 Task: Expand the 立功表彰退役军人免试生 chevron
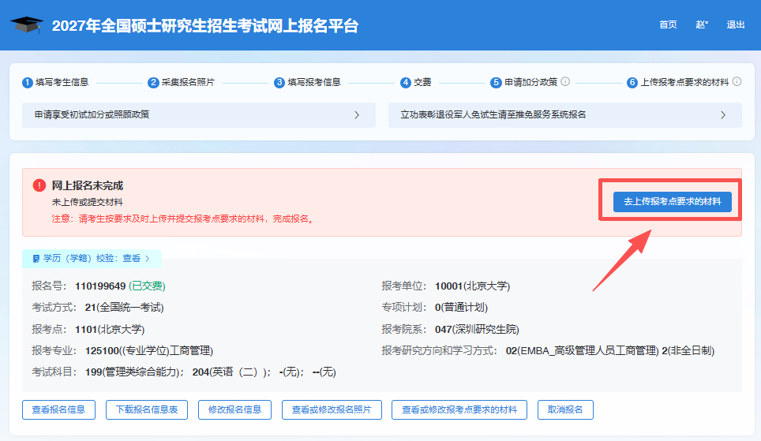[723, 115]
